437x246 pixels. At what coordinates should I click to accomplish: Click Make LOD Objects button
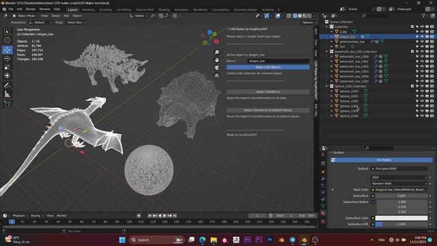point(268,67)
